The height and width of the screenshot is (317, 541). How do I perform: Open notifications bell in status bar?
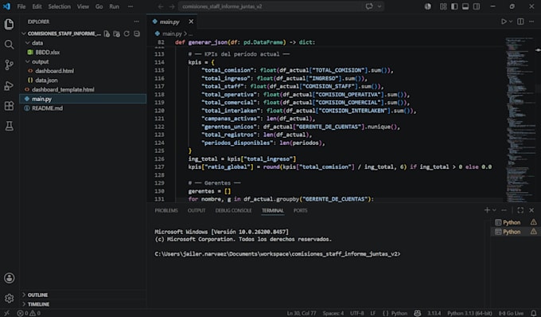(533, 313)
